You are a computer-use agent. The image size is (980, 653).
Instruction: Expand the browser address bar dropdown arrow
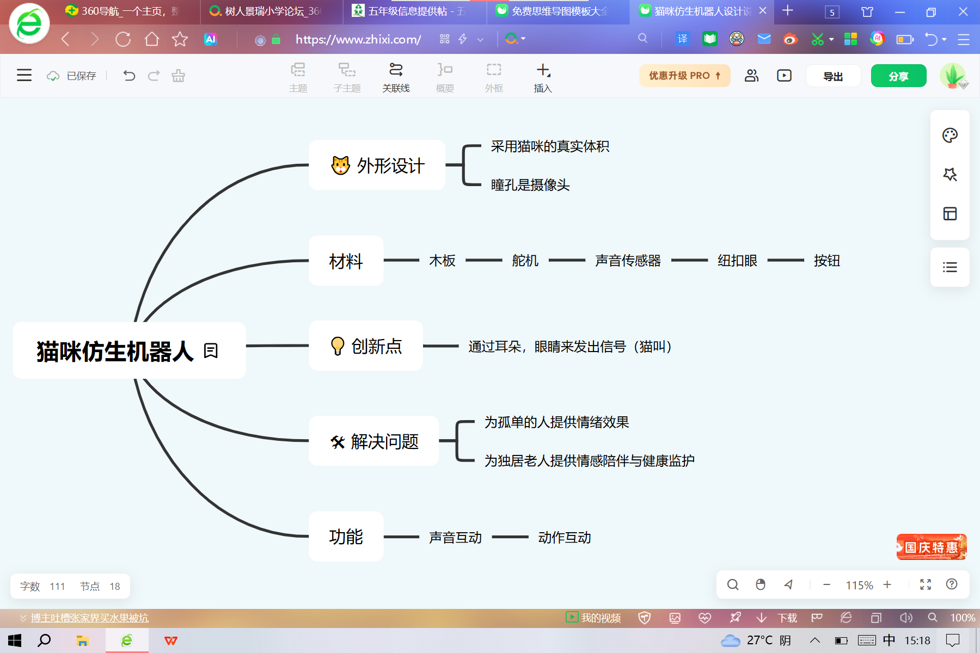(x=480, y=39)
